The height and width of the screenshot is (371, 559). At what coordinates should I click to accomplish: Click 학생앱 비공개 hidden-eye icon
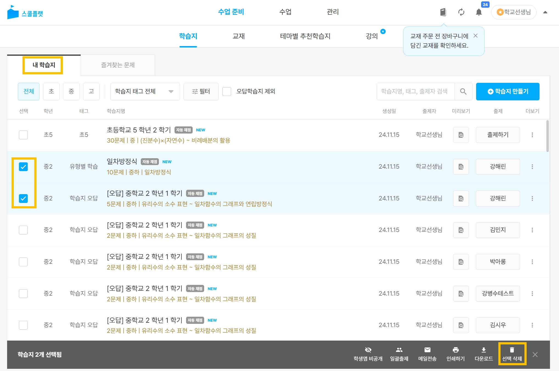368,350
